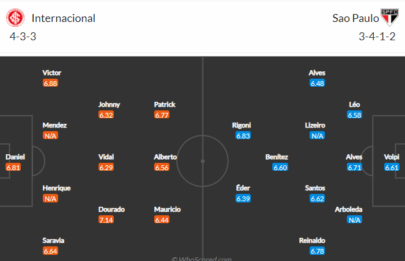Open the Sao Paulo team name link
Screen dimensions: 405x261
click(355, 18)
